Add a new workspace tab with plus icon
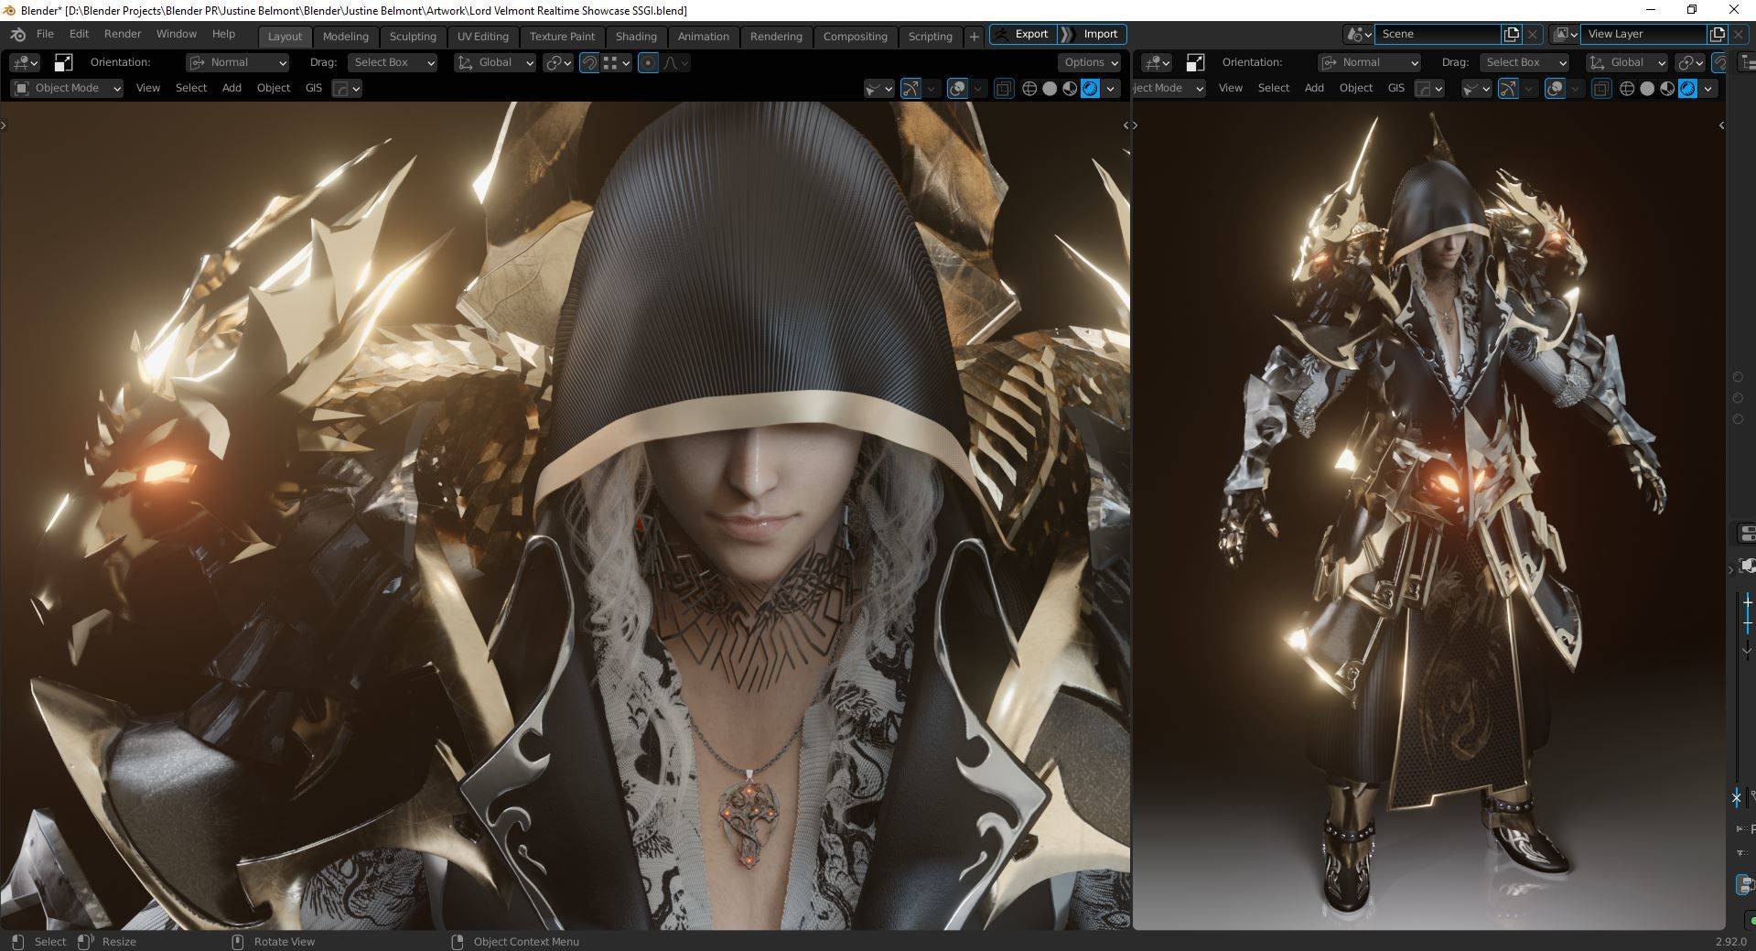Screen dimensions: 1756x951 [x=974, y=37]
